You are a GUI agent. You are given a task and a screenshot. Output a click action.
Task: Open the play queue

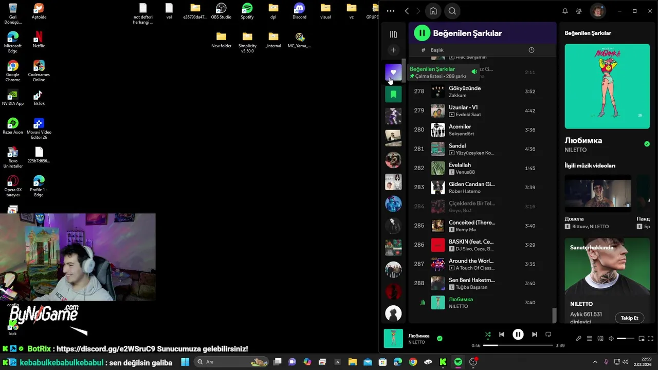[x=589, y=339]
